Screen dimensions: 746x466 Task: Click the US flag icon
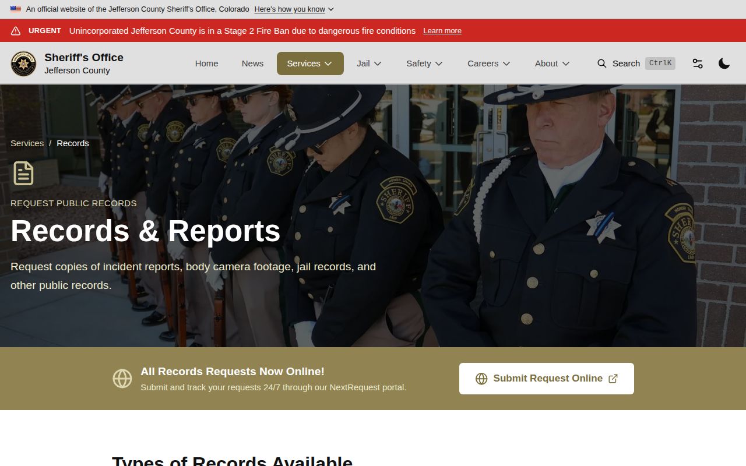[16, 9]
